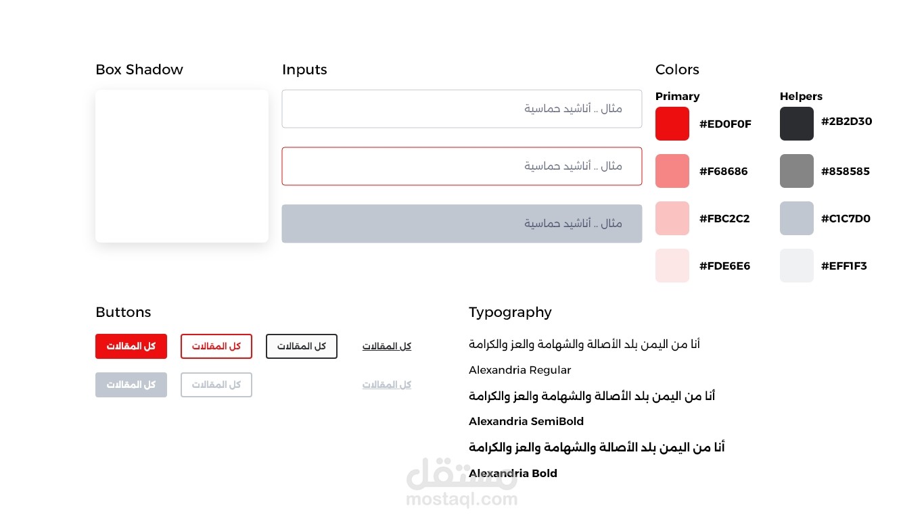This screenshot has width=924, height=519.
Task: Select the #ED0F0F primary red swatch
Action: click(x=672, y=124)
